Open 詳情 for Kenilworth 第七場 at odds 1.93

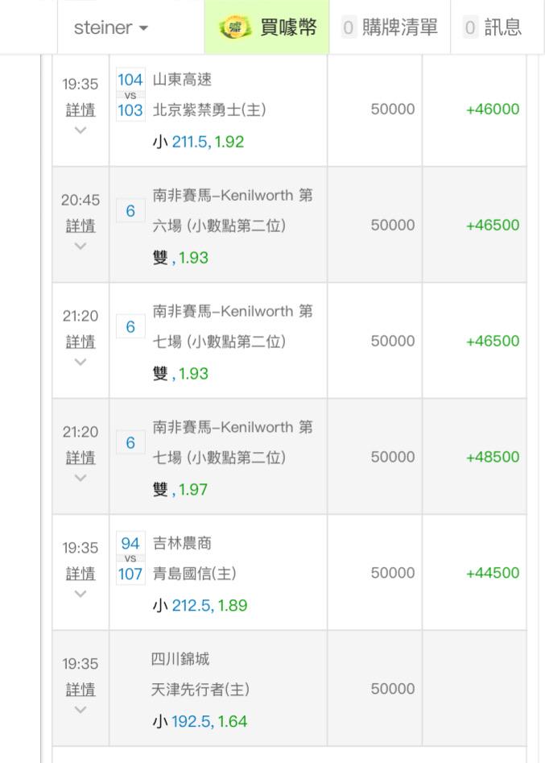pos(81,342)
